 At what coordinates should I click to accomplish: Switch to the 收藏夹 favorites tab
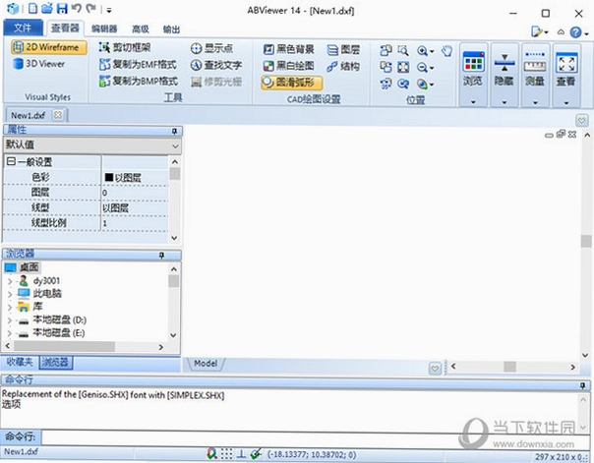(x=20, y=362)
